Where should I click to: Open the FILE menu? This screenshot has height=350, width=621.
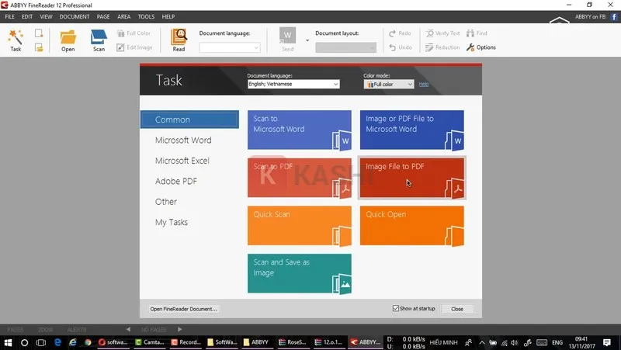[x=9, y=16]
